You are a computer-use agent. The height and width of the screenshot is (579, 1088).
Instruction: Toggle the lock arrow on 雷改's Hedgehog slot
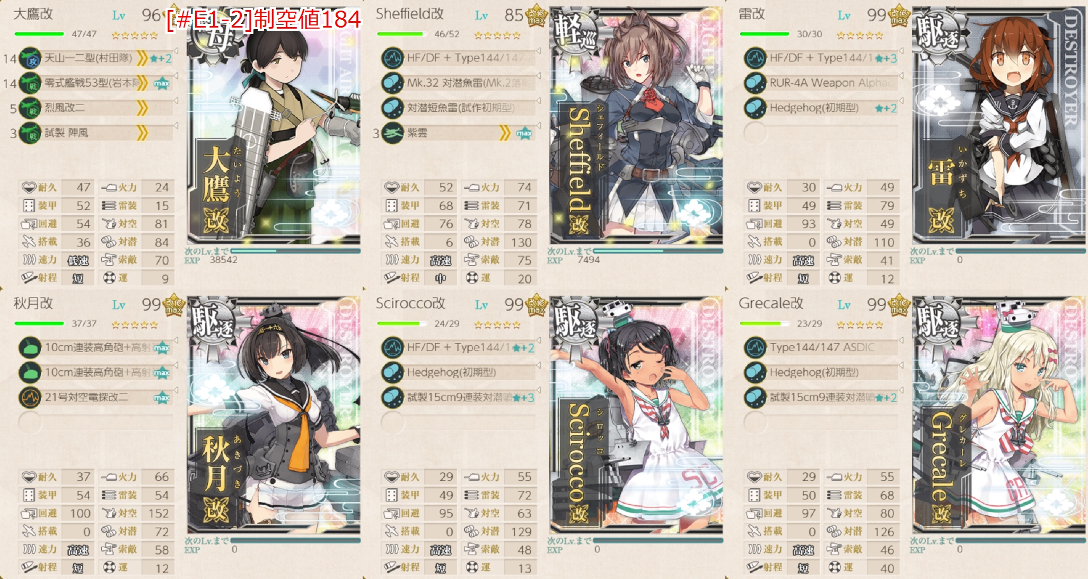(x=901, y=101)
